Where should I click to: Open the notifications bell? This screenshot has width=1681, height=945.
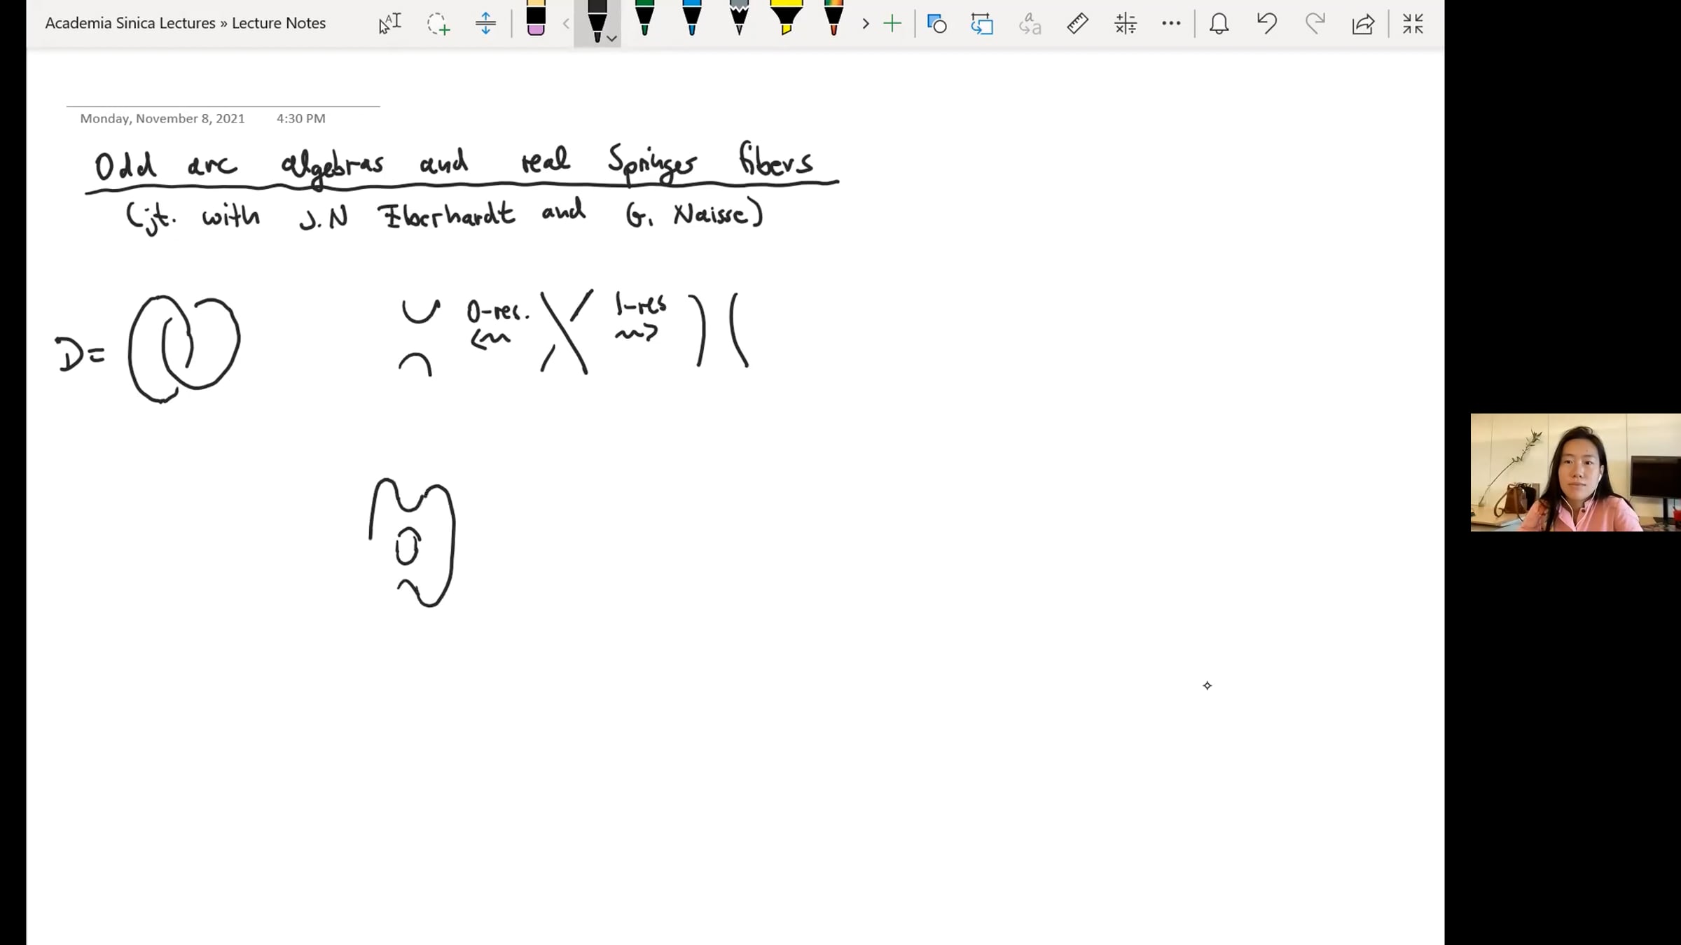click(x=1219, y=24)
